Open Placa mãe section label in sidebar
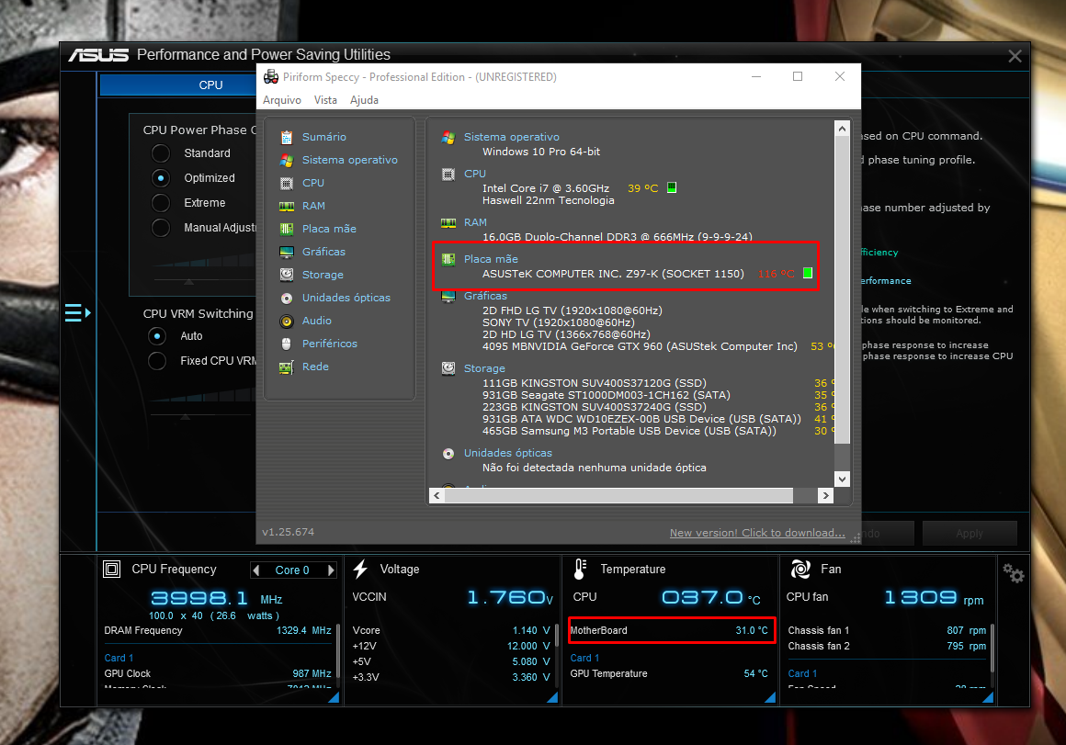This screenshot has height=745, width=1066. (x=329, y=229)
